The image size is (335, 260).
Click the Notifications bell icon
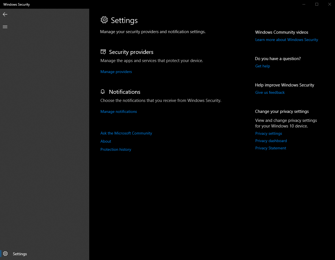tap(103, 92)
